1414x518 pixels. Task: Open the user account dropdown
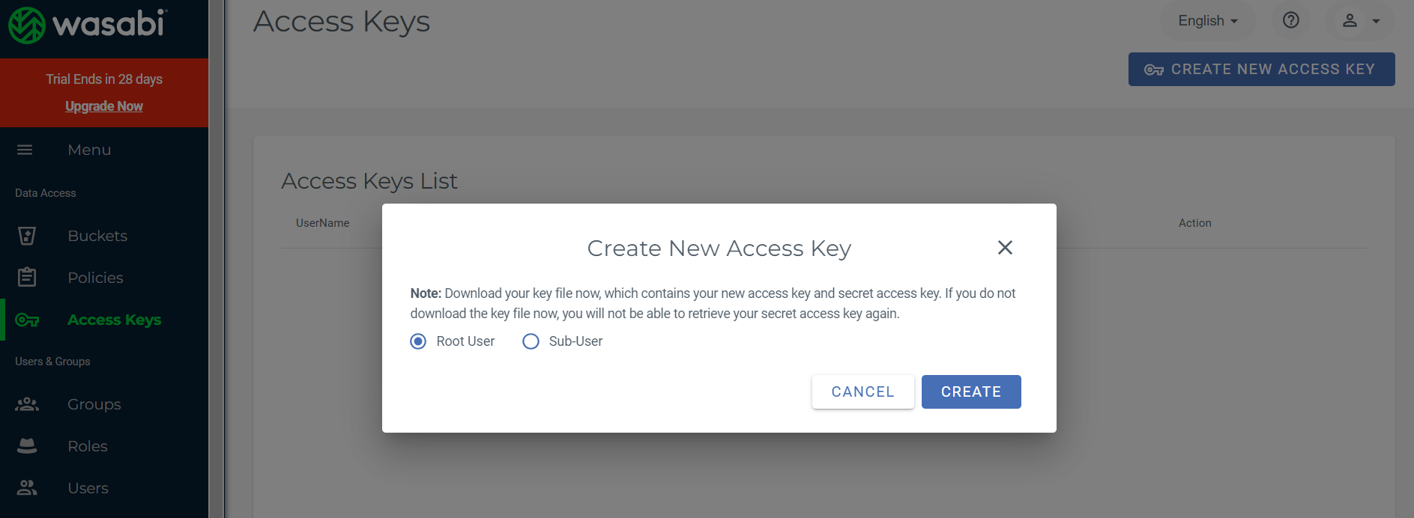pyautogui.click(x=1361, y=21)
